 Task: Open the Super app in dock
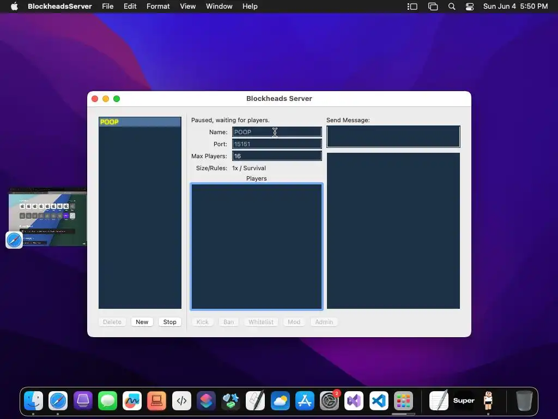click(x=464, y=400)
